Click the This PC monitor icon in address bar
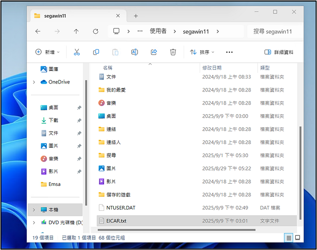This screenshot has height=250, width=317. [x=116, y=31]
